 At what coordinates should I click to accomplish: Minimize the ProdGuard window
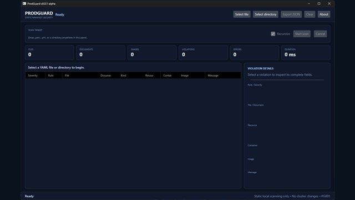[x=309, y=4]
